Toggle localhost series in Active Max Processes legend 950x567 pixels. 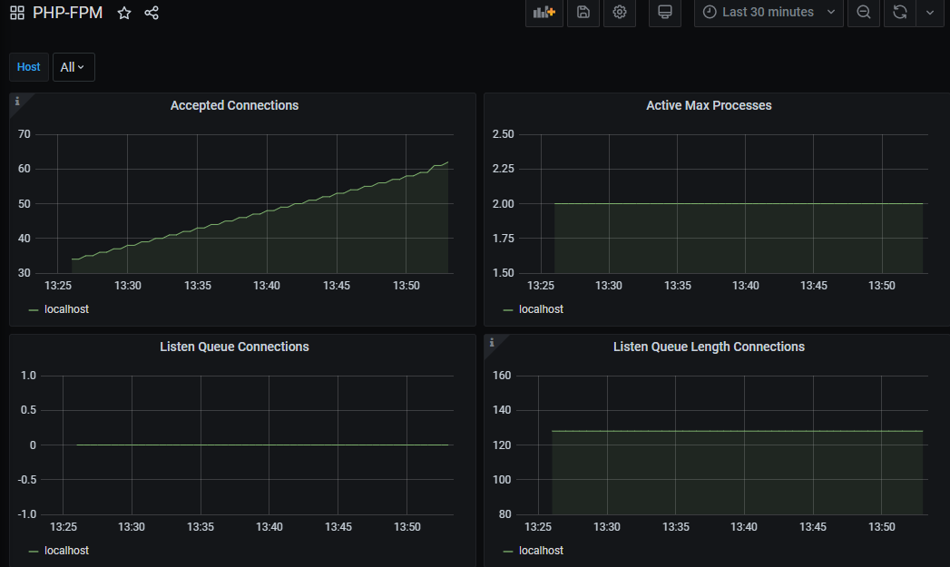[541, 309]
